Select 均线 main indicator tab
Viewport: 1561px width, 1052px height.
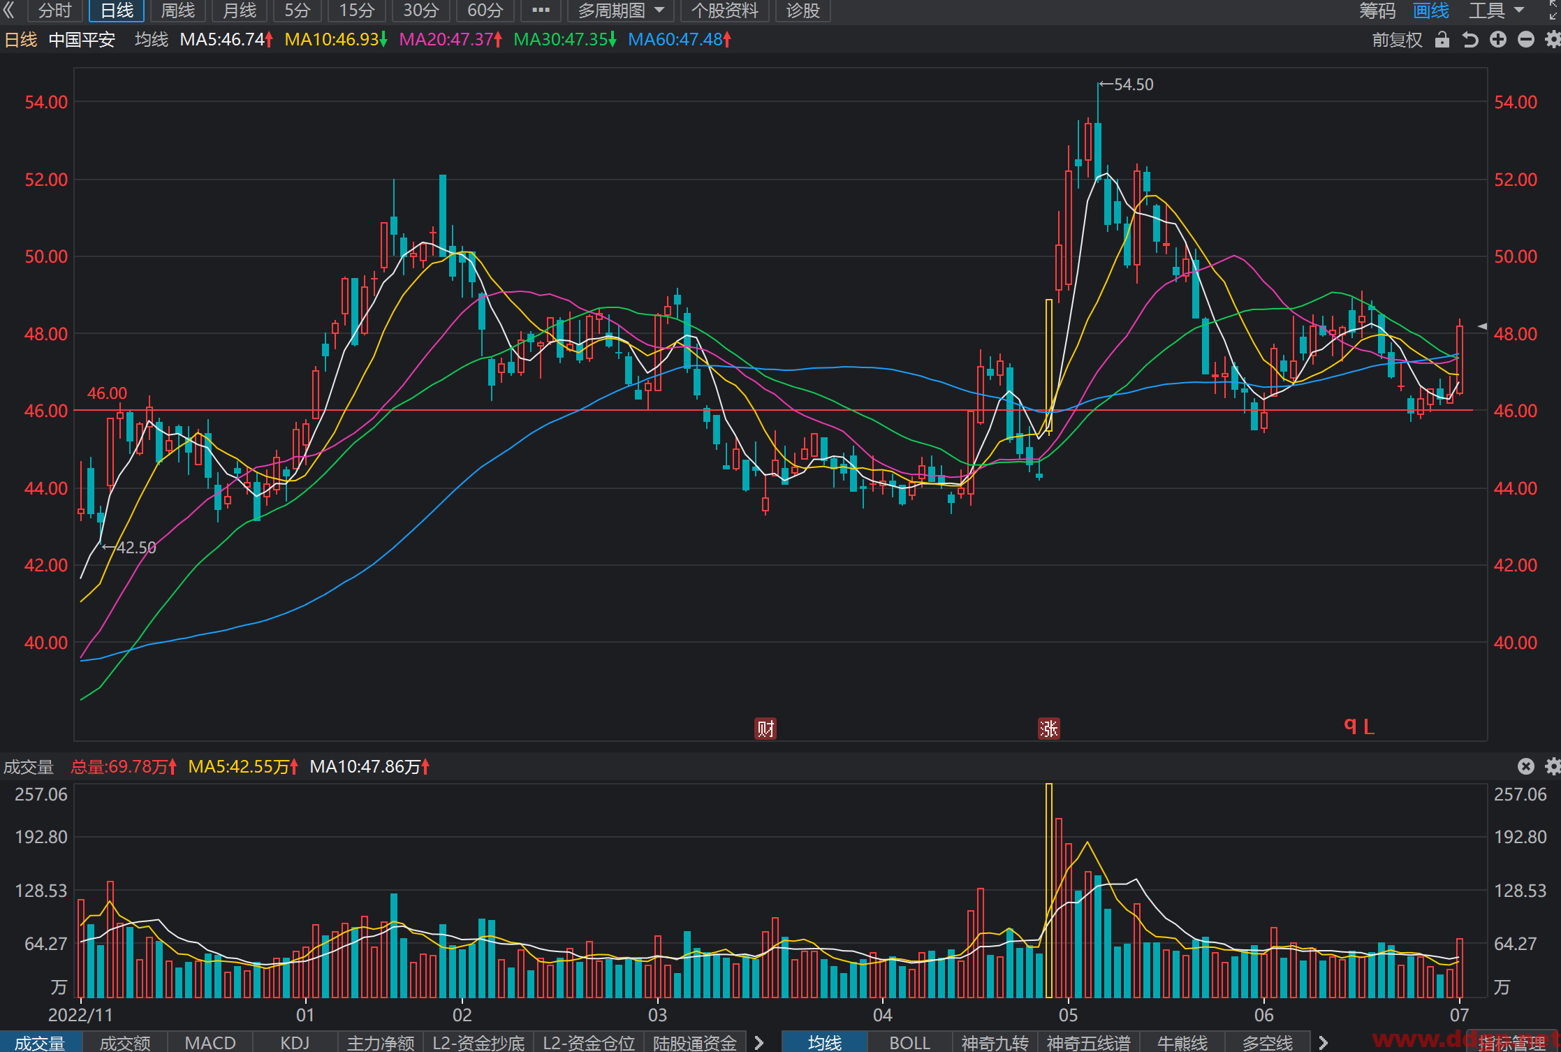tap(824, 1042)
